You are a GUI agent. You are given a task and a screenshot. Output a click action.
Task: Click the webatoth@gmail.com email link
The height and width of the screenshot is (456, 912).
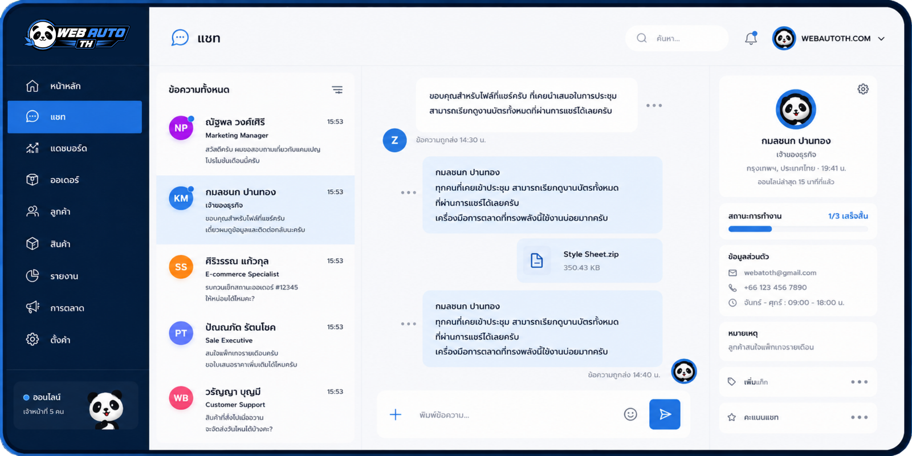tap(780, 273)
